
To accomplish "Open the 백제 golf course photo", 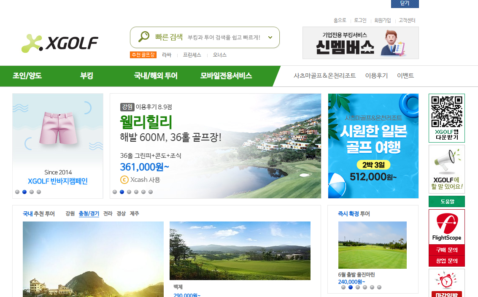I will (240, 251).
